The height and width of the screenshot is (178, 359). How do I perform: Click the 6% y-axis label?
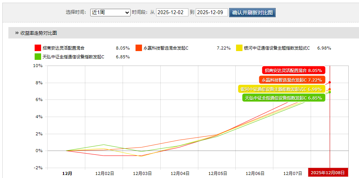39,99
